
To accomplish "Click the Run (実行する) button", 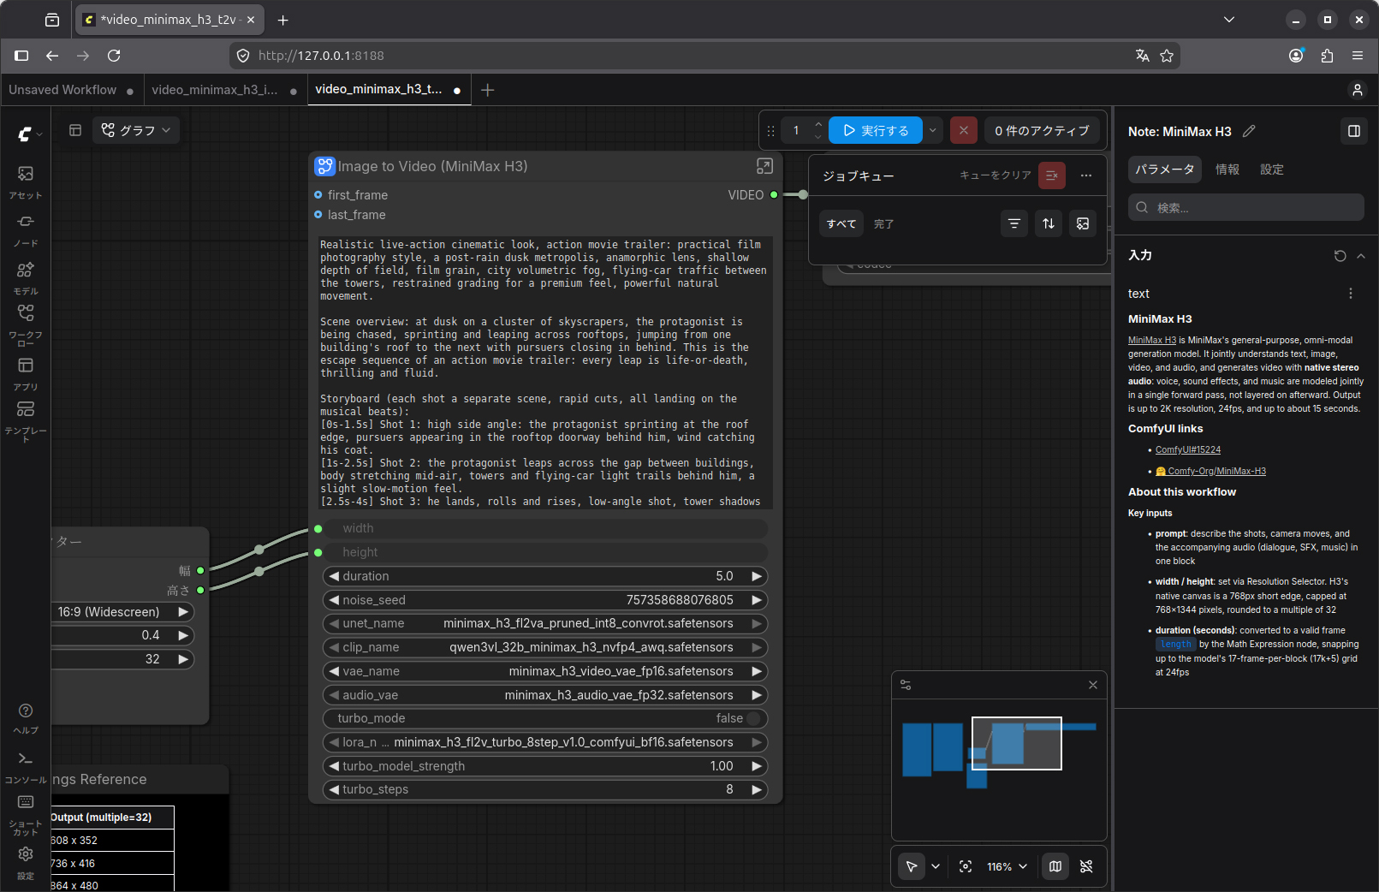I will pyautogui.click(x=876, y=130).
